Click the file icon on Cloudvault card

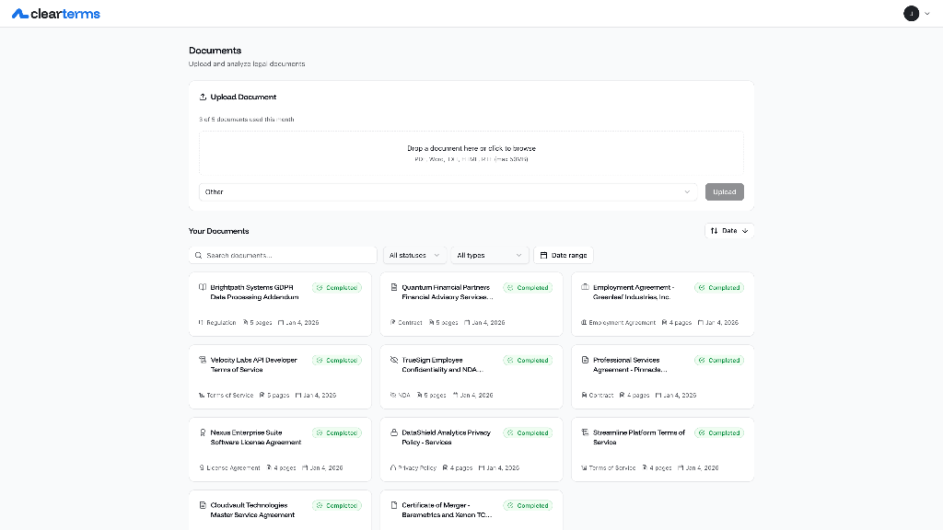coord(203,505)
